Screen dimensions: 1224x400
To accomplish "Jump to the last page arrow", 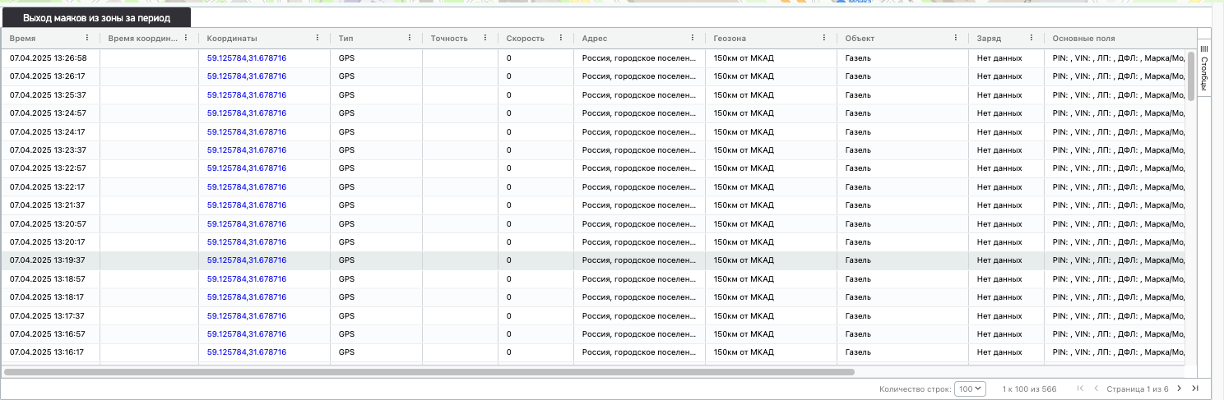I will [x=1195, y=389].
